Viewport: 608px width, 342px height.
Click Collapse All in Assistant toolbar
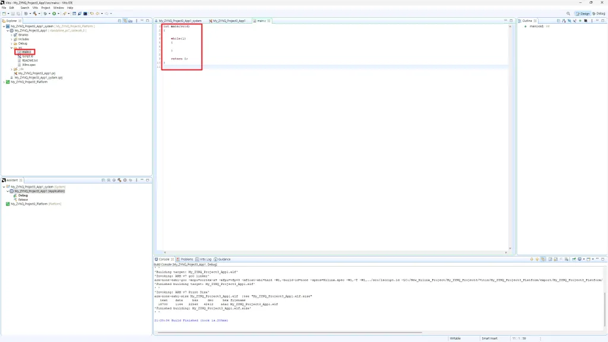(103, 180)
